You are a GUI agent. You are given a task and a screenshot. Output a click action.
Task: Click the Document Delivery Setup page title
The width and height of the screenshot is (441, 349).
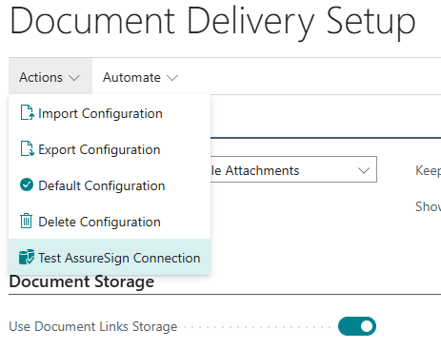pos(212,22)
